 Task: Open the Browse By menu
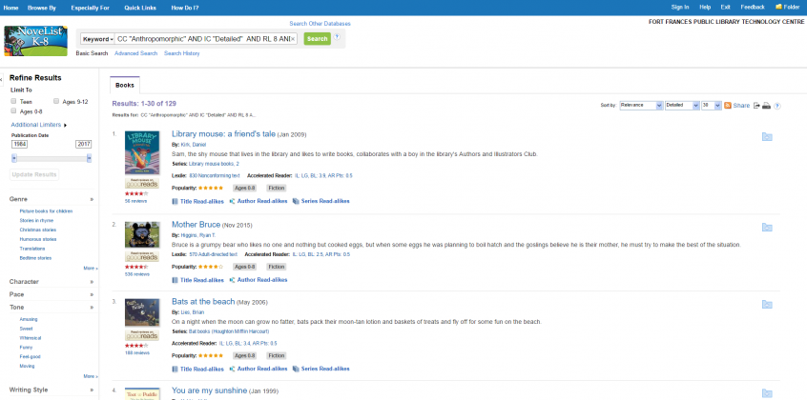click(42, 7)
